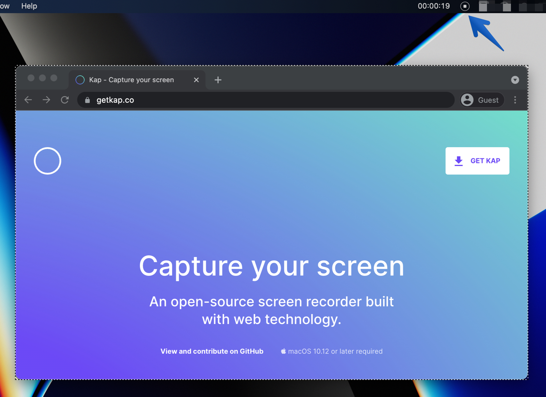Viewport: 546px width, 397px height.
Task: Select the Kap - Capture your screen tab
Action: (x=137, y=80)
